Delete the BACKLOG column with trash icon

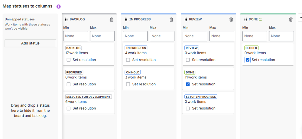click(x=112, y=19)
